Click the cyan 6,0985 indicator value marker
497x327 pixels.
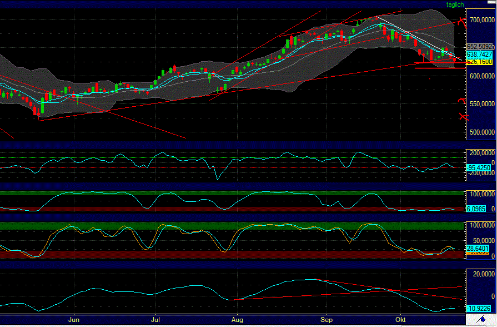pos(476,208)
